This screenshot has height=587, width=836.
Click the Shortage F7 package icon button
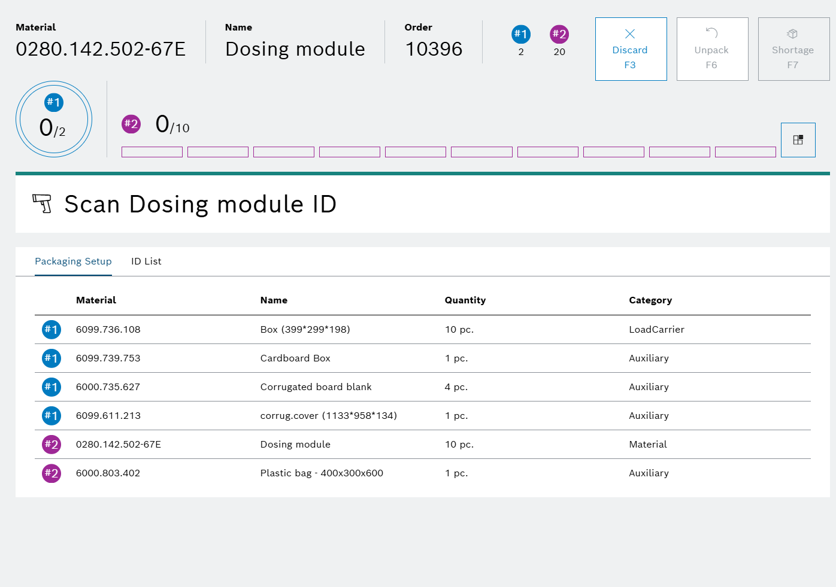click(x=793, y=49)
